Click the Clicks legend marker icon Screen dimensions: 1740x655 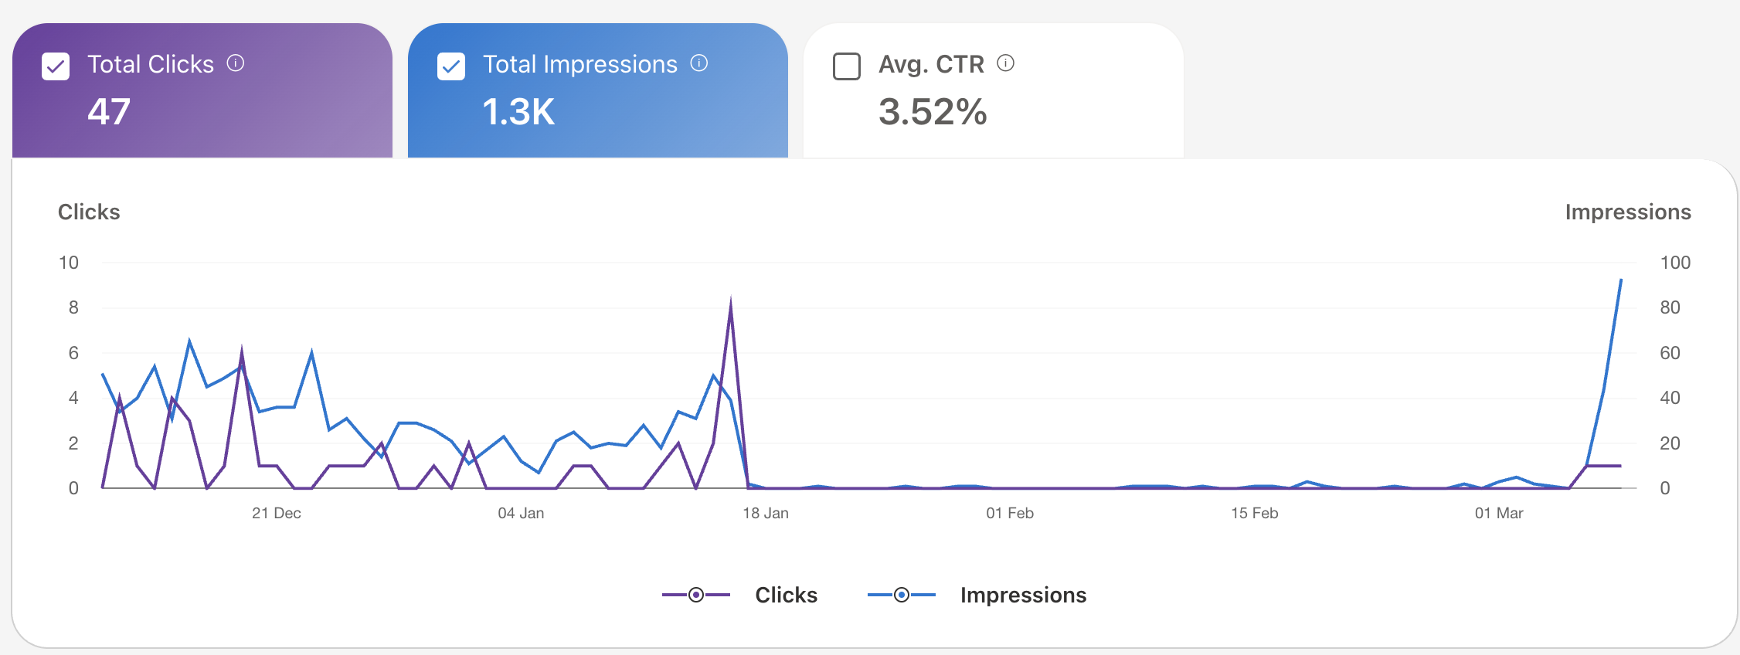tap(696, 595)
